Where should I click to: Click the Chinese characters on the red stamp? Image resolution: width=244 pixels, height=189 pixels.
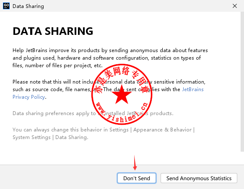point(122,78)
